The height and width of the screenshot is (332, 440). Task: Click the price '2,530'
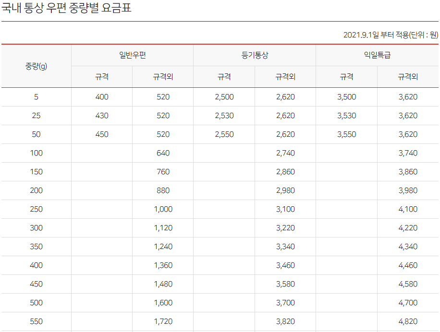tap(224, 116)
